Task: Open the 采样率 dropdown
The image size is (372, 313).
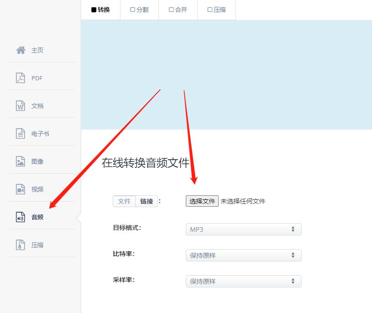Action: tap(243, 282)
